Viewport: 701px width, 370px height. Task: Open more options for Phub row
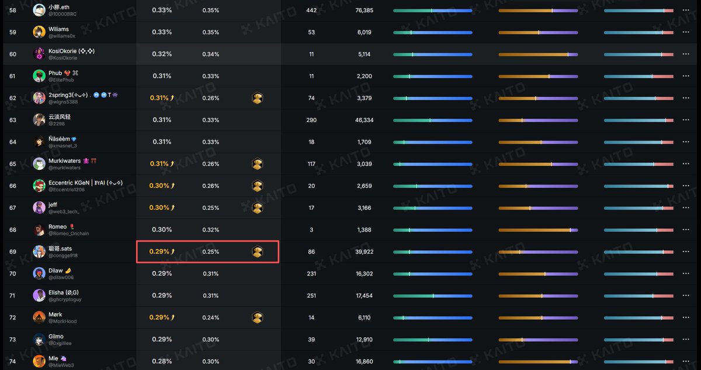click(x=686, y=76)
